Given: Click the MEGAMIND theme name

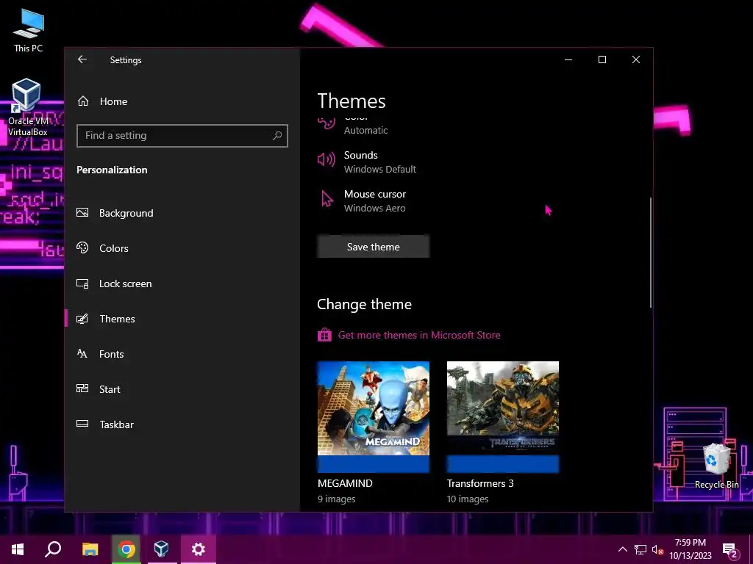Looking at the screenshot, I should [x=346, y=483].
